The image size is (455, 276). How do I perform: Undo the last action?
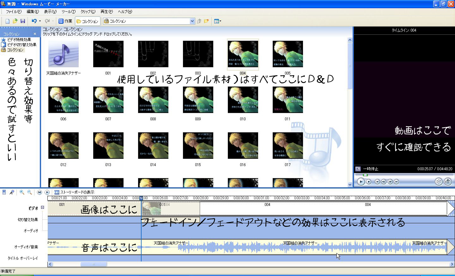34,21
